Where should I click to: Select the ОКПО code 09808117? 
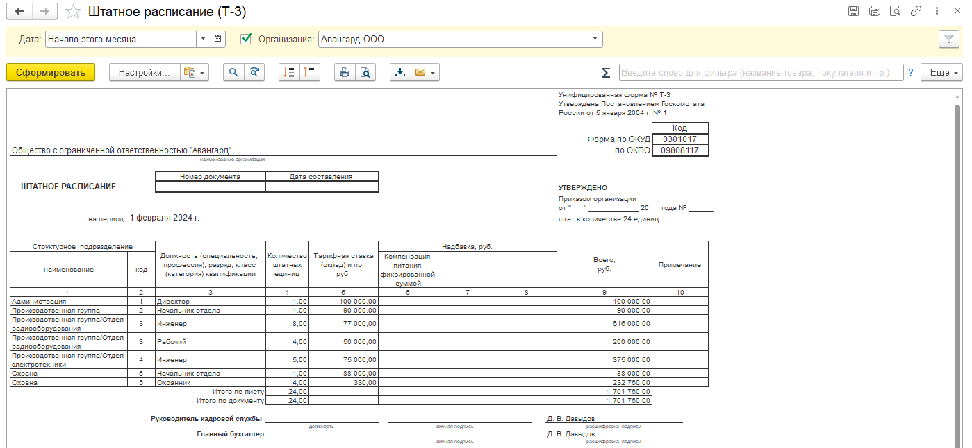pos(680,150)
